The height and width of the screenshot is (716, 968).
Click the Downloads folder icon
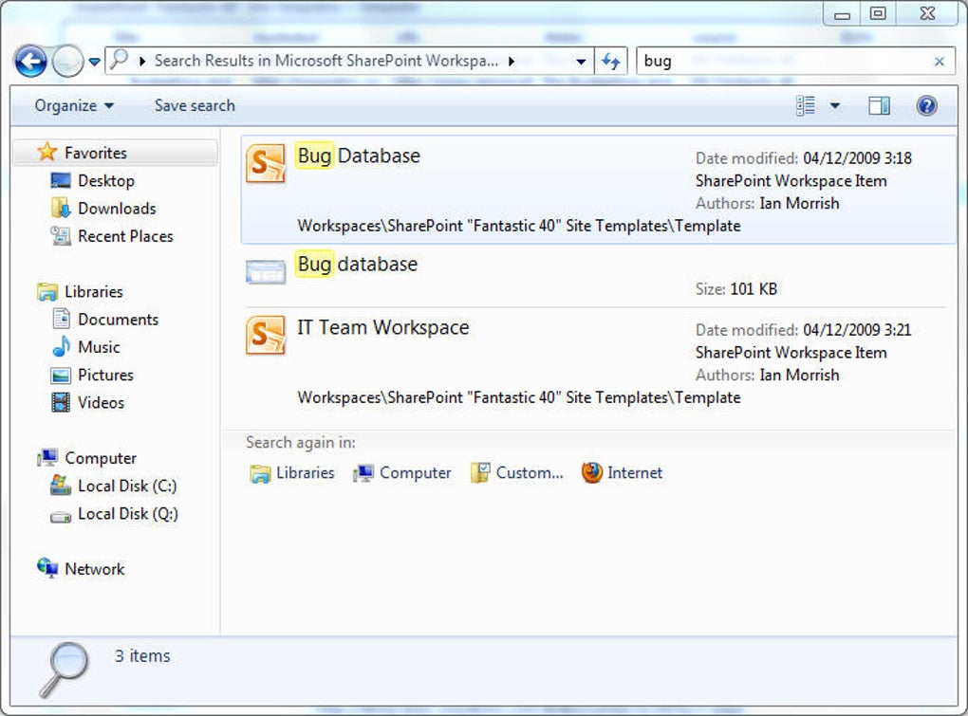[61, 209]
